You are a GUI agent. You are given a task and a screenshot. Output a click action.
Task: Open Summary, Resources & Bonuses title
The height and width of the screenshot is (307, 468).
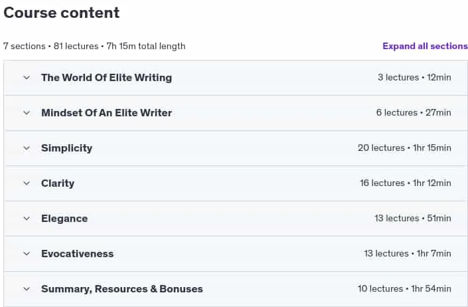pyautogui.click(x=121, y=289)
